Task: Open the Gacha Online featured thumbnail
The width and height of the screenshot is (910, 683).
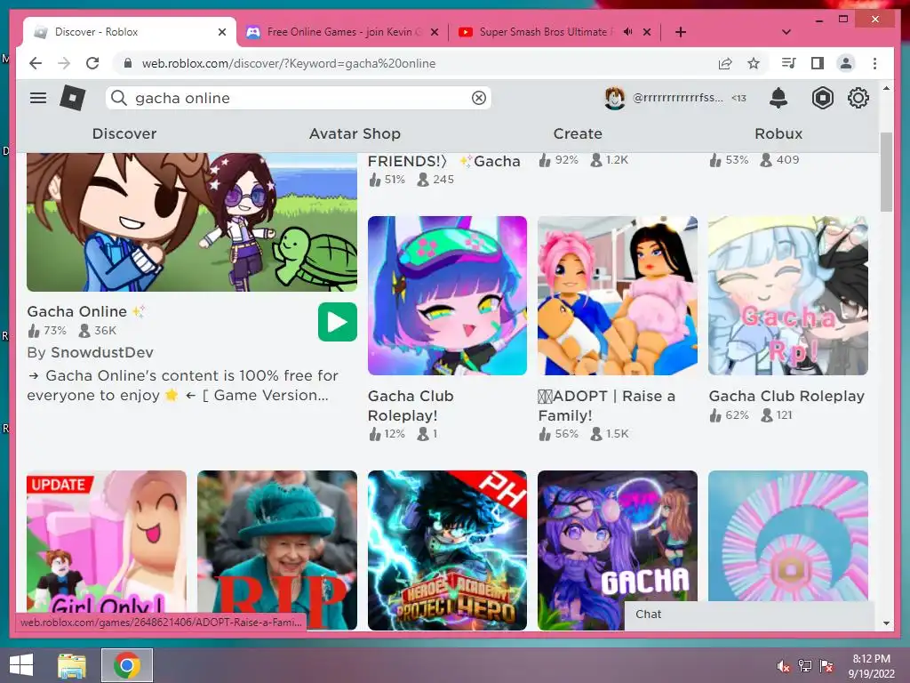Action: pyautogui.click(x=192, y=221)
